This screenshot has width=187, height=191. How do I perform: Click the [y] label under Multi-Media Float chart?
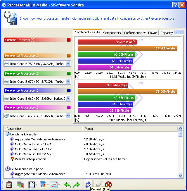click(77, 120)
